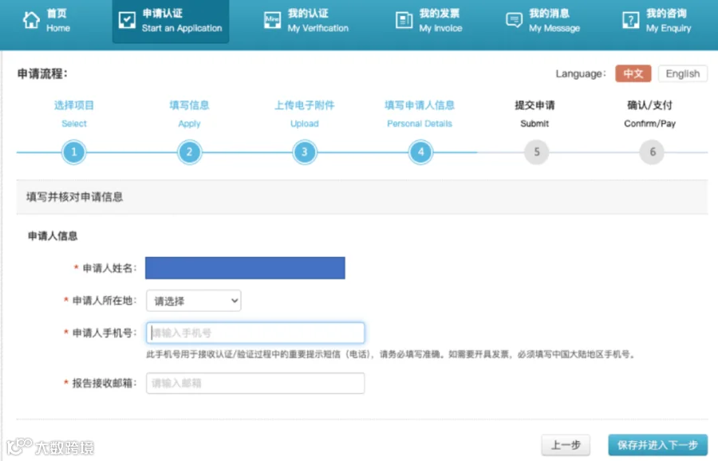Click the applicant name field 申请人姓名
Image resolution: width=718 pixels, height=461 pixels.
point(245,268)
